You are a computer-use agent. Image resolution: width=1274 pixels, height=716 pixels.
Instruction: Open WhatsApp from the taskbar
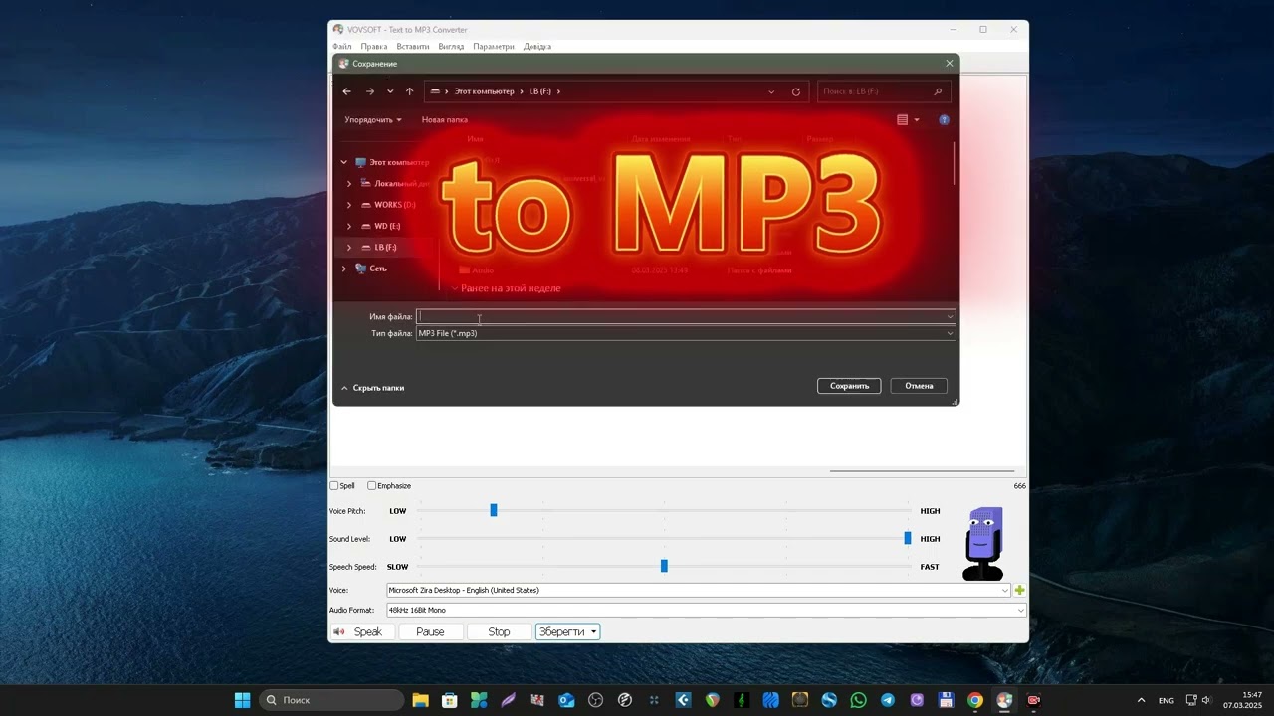point(858,700)
